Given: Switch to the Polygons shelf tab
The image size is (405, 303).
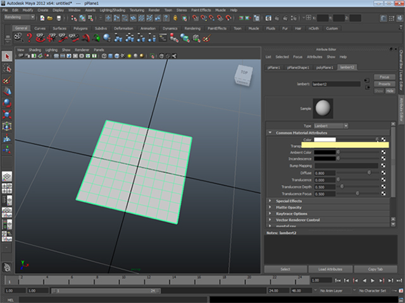Looking at the screenshot, I should 80,28.
